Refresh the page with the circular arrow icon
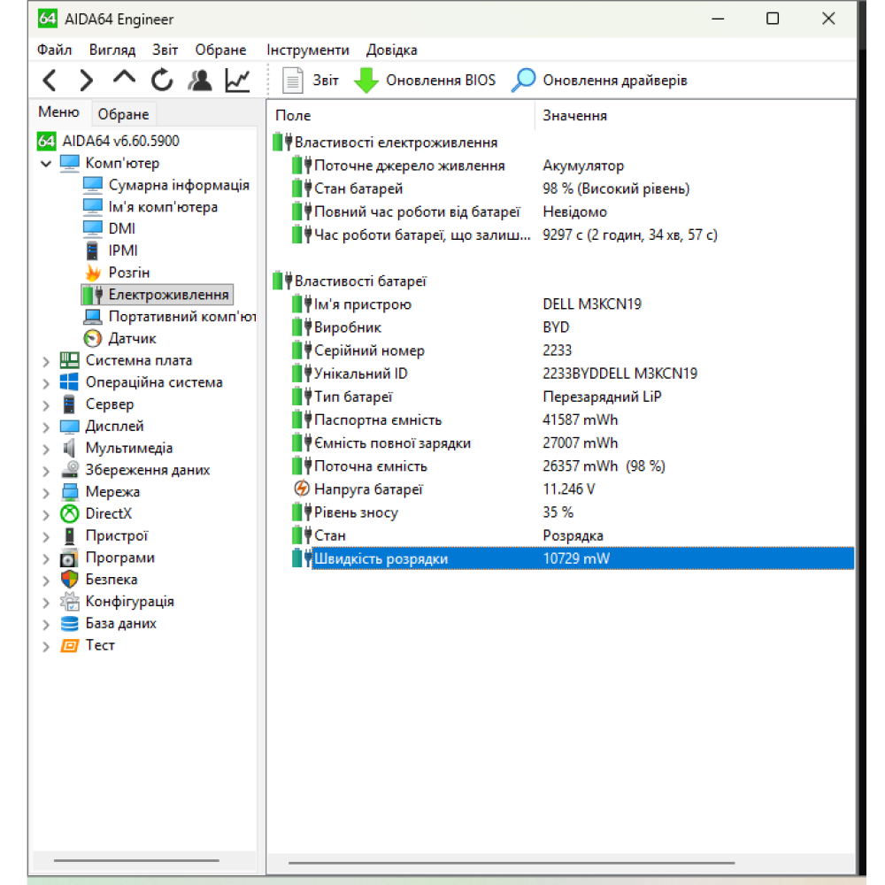 coord(162,81)
